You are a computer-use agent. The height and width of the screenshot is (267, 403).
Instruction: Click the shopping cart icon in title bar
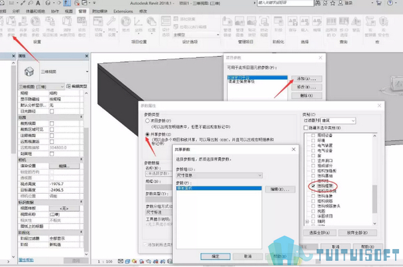379,3
